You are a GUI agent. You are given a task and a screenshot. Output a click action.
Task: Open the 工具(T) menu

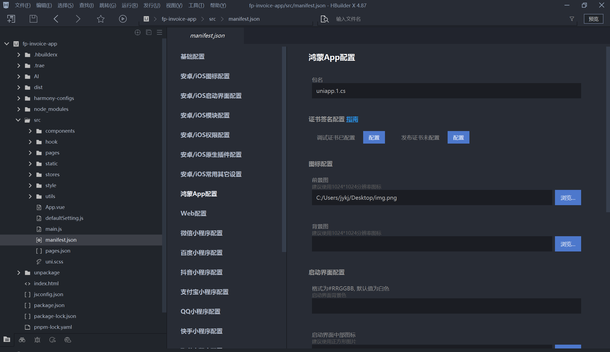coord(196,5)
